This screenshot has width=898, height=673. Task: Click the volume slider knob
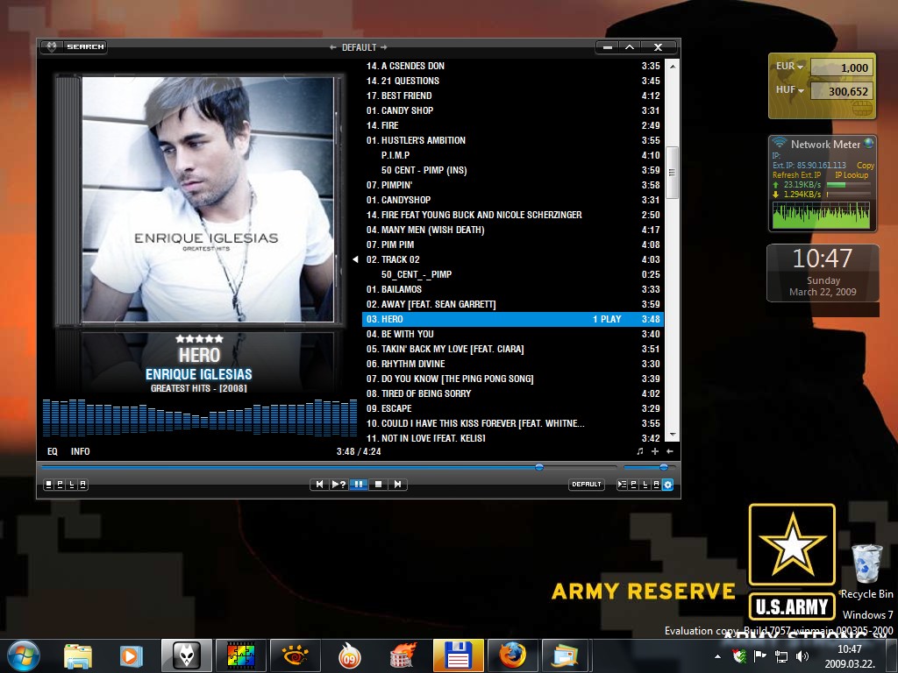point(664,468)
